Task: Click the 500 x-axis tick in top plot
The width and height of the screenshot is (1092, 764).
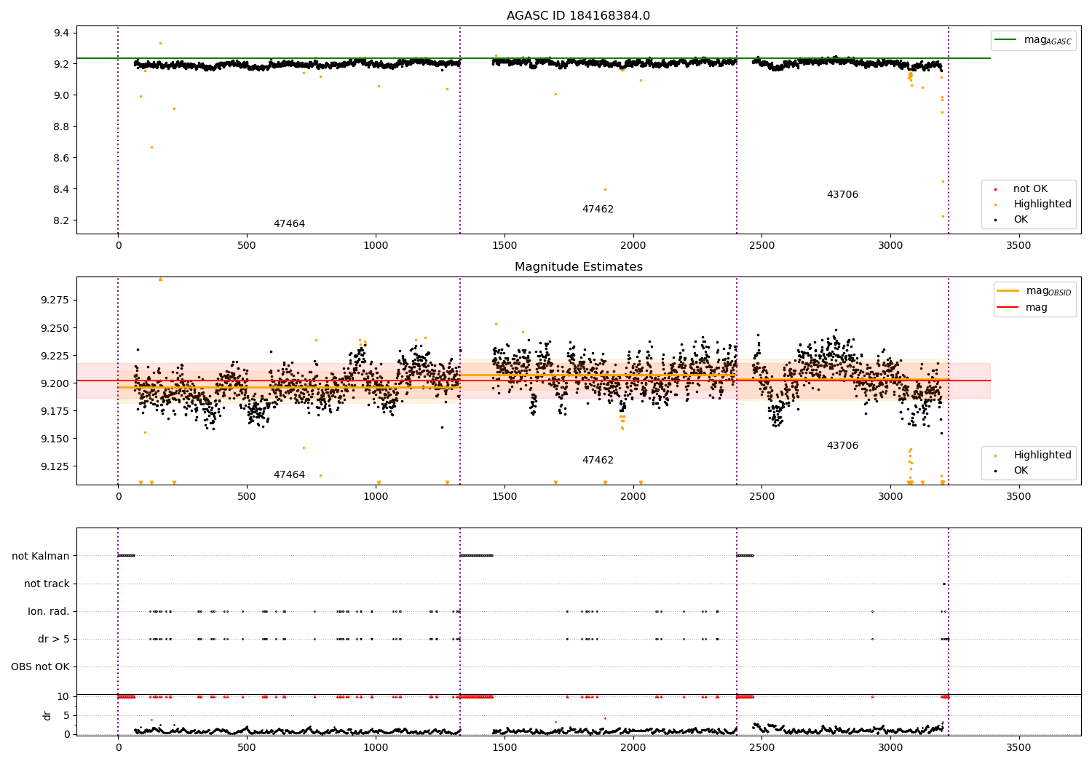Action: [247, 246]
